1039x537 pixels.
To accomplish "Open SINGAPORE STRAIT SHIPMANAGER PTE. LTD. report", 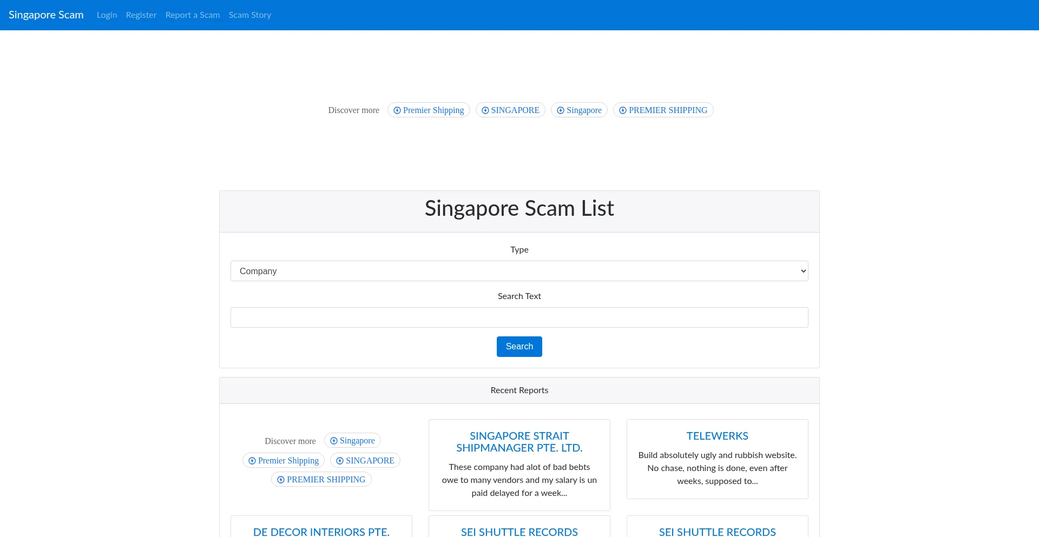I will (x=519, y=442).
